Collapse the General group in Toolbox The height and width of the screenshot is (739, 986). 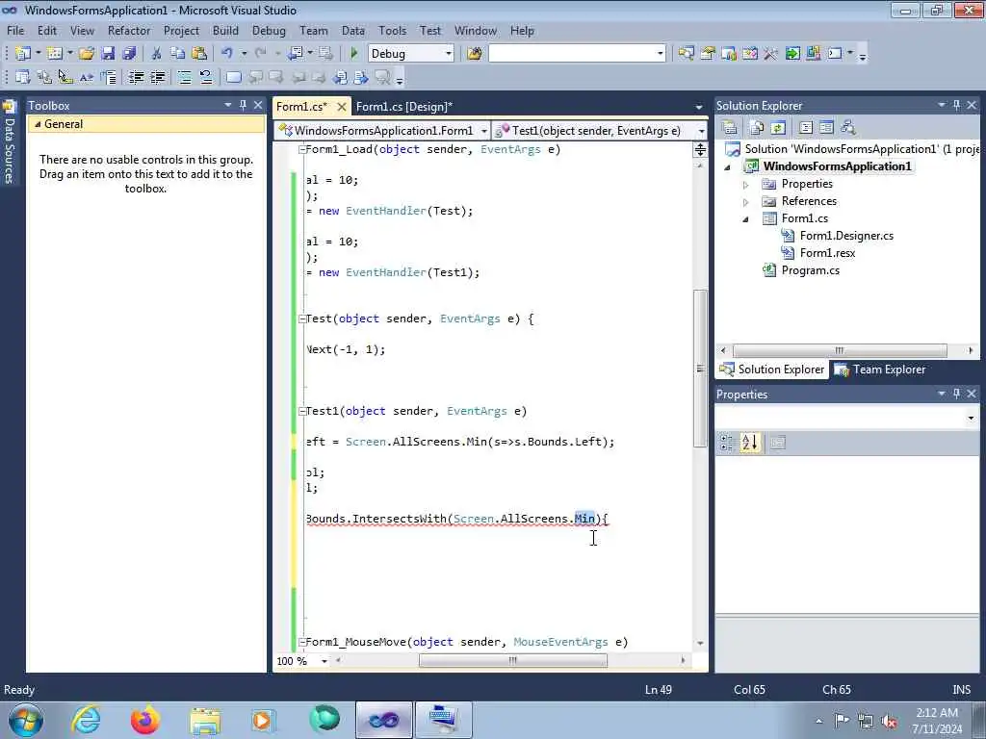pos(38,124)
